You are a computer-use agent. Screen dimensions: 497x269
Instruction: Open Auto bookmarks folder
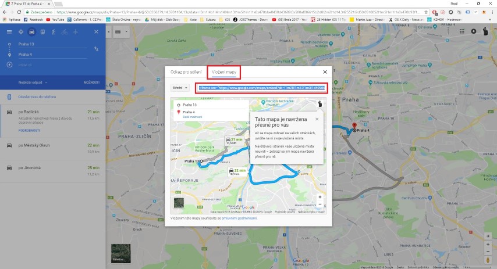coord(190,20)
